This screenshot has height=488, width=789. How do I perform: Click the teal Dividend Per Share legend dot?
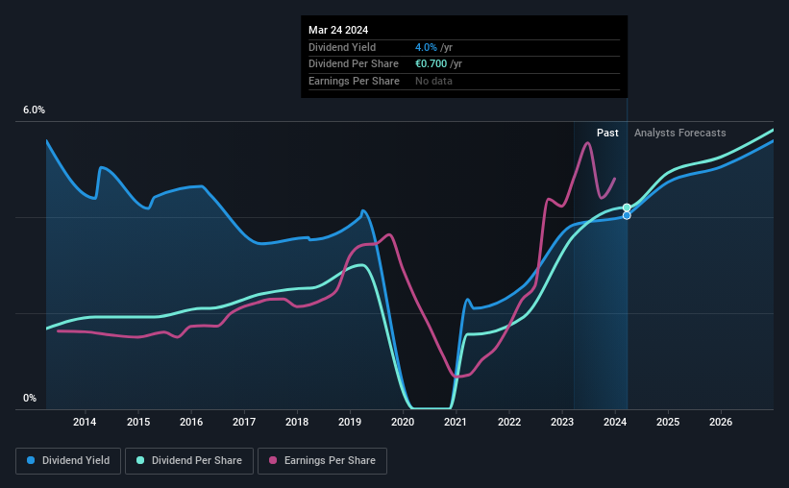coord(140,460)
